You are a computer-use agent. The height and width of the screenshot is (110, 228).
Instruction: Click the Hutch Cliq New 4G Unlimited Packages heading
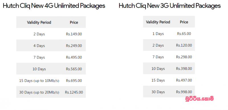[x=54, y=6]
